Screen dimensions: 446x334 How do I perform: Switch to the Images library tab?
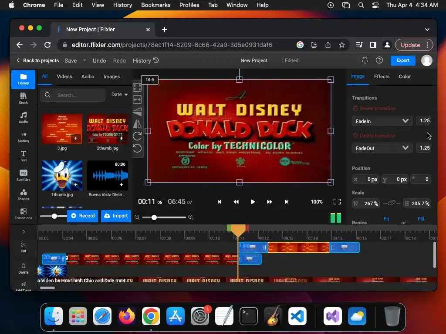[x=111, y=77]
